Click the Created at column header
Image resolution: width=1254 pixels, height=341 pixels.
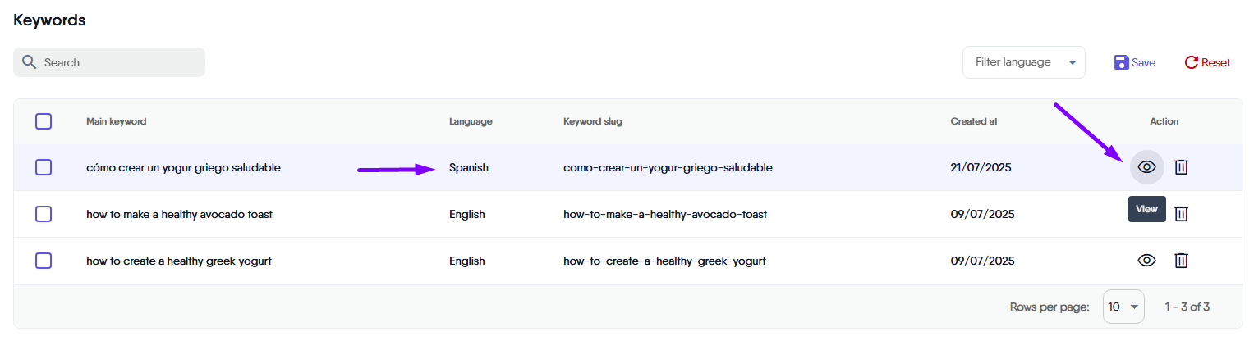click(x=974, y=121)
